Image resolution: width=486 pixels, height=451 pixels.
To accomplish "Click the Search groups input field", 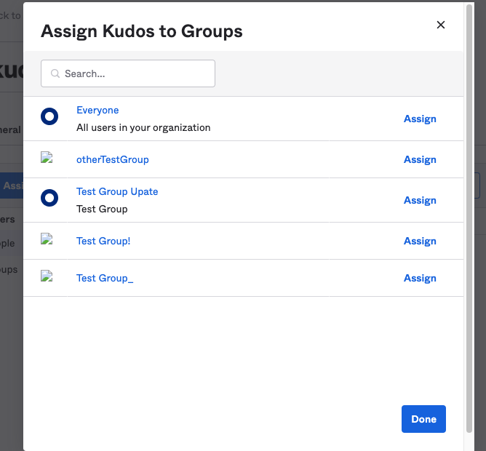I will (128, 73).
